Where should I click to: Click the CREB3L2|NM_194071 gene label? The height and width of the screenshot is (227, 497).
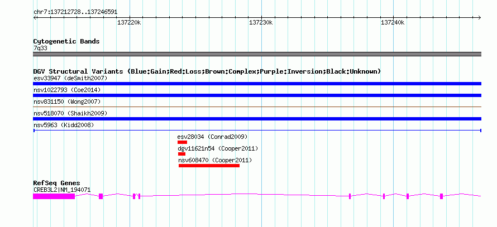62,190
